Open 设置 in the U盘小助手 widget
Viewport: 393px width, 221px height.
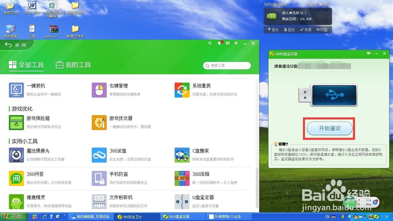312,5
